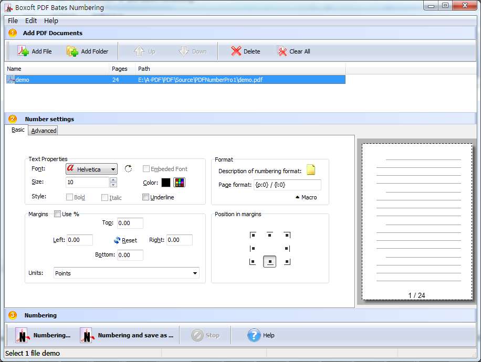Decrease font size with down spinner
The width and height of the screenshot is (481, 362).
pyautogui.click(x=113, y=185)
